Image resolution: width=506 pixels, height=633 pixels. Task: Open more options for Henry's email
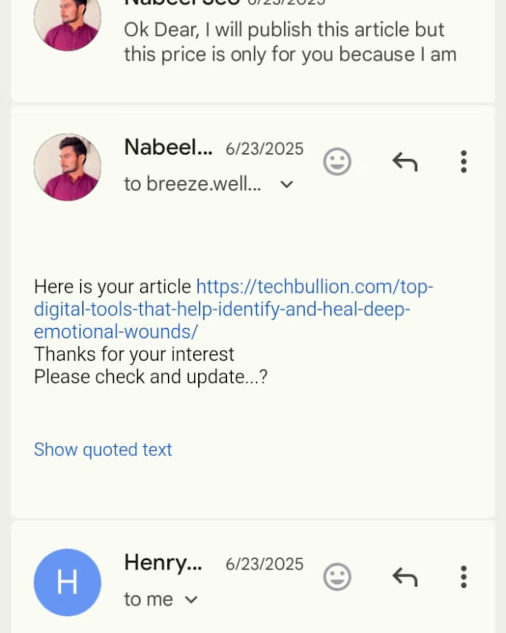(464, 577)
